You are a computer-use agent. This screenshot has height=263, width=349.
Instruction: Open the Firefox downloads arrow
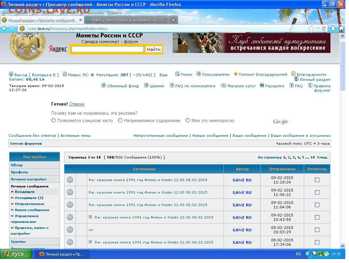point(333,28)
